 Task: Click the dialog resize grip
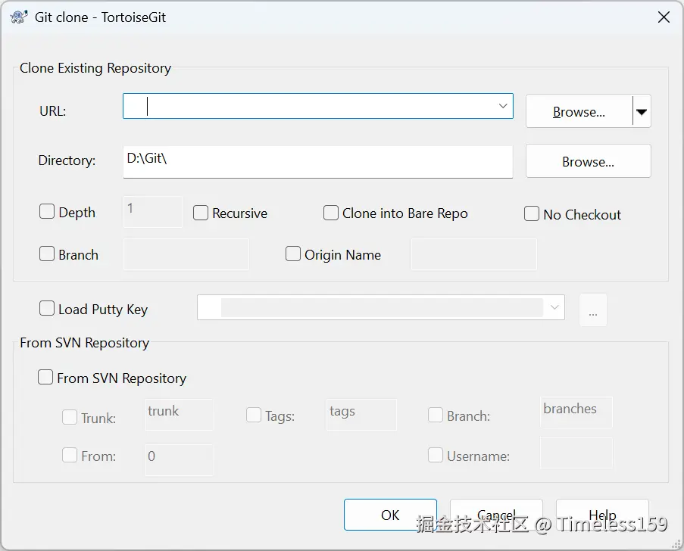(x=677, y=544)
